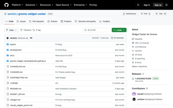This screenshot has width=173, height=108.
Task: Click xenlism avatar in the commit row
Action: (8, 38)
